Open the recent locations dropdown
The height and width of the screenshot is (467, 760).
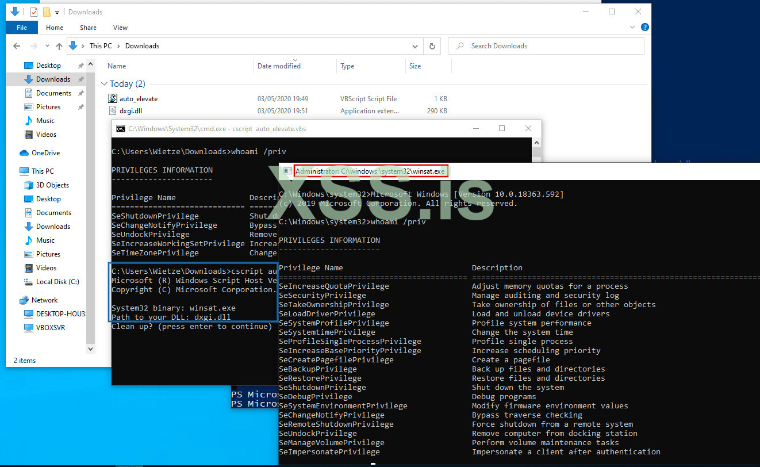(47, 47)
